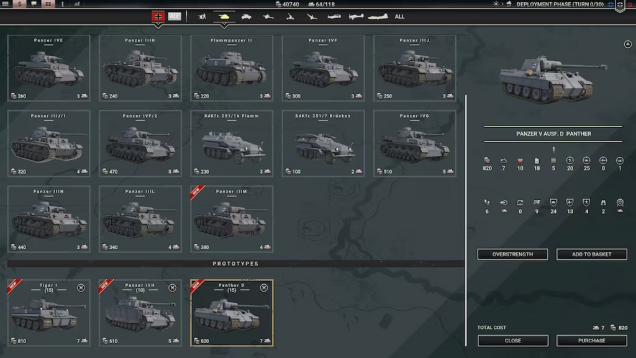
Task: Choose the Panzer IVG unit card
Action: point(414,143)
